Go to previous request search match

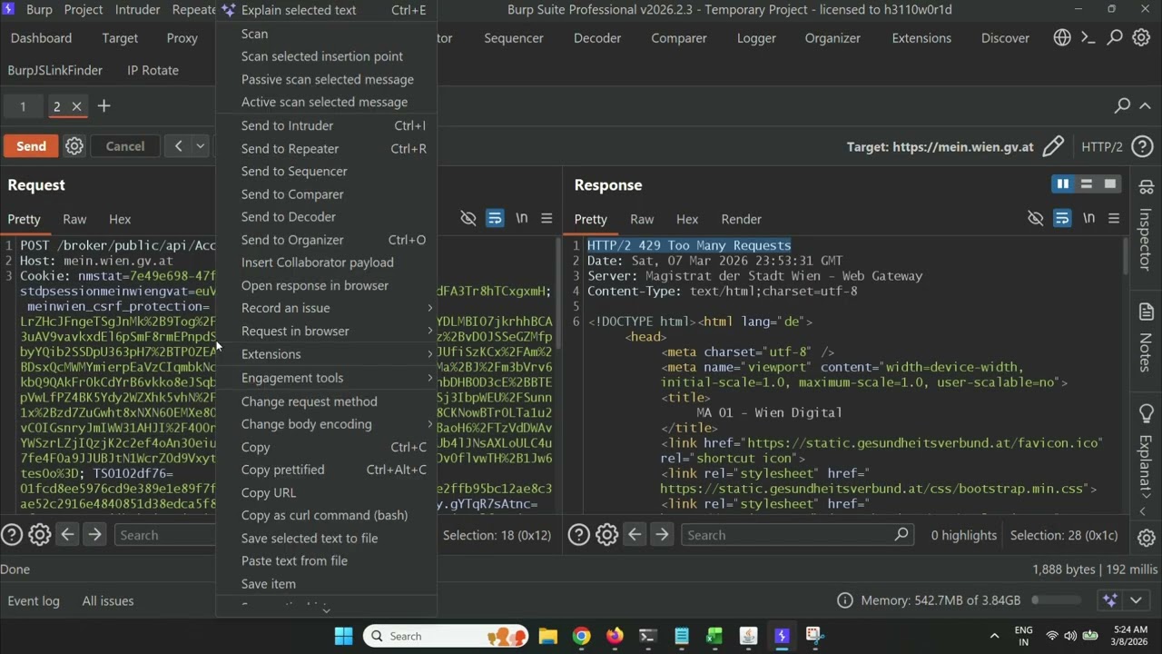pyautogui.click(x=67, y=535)
